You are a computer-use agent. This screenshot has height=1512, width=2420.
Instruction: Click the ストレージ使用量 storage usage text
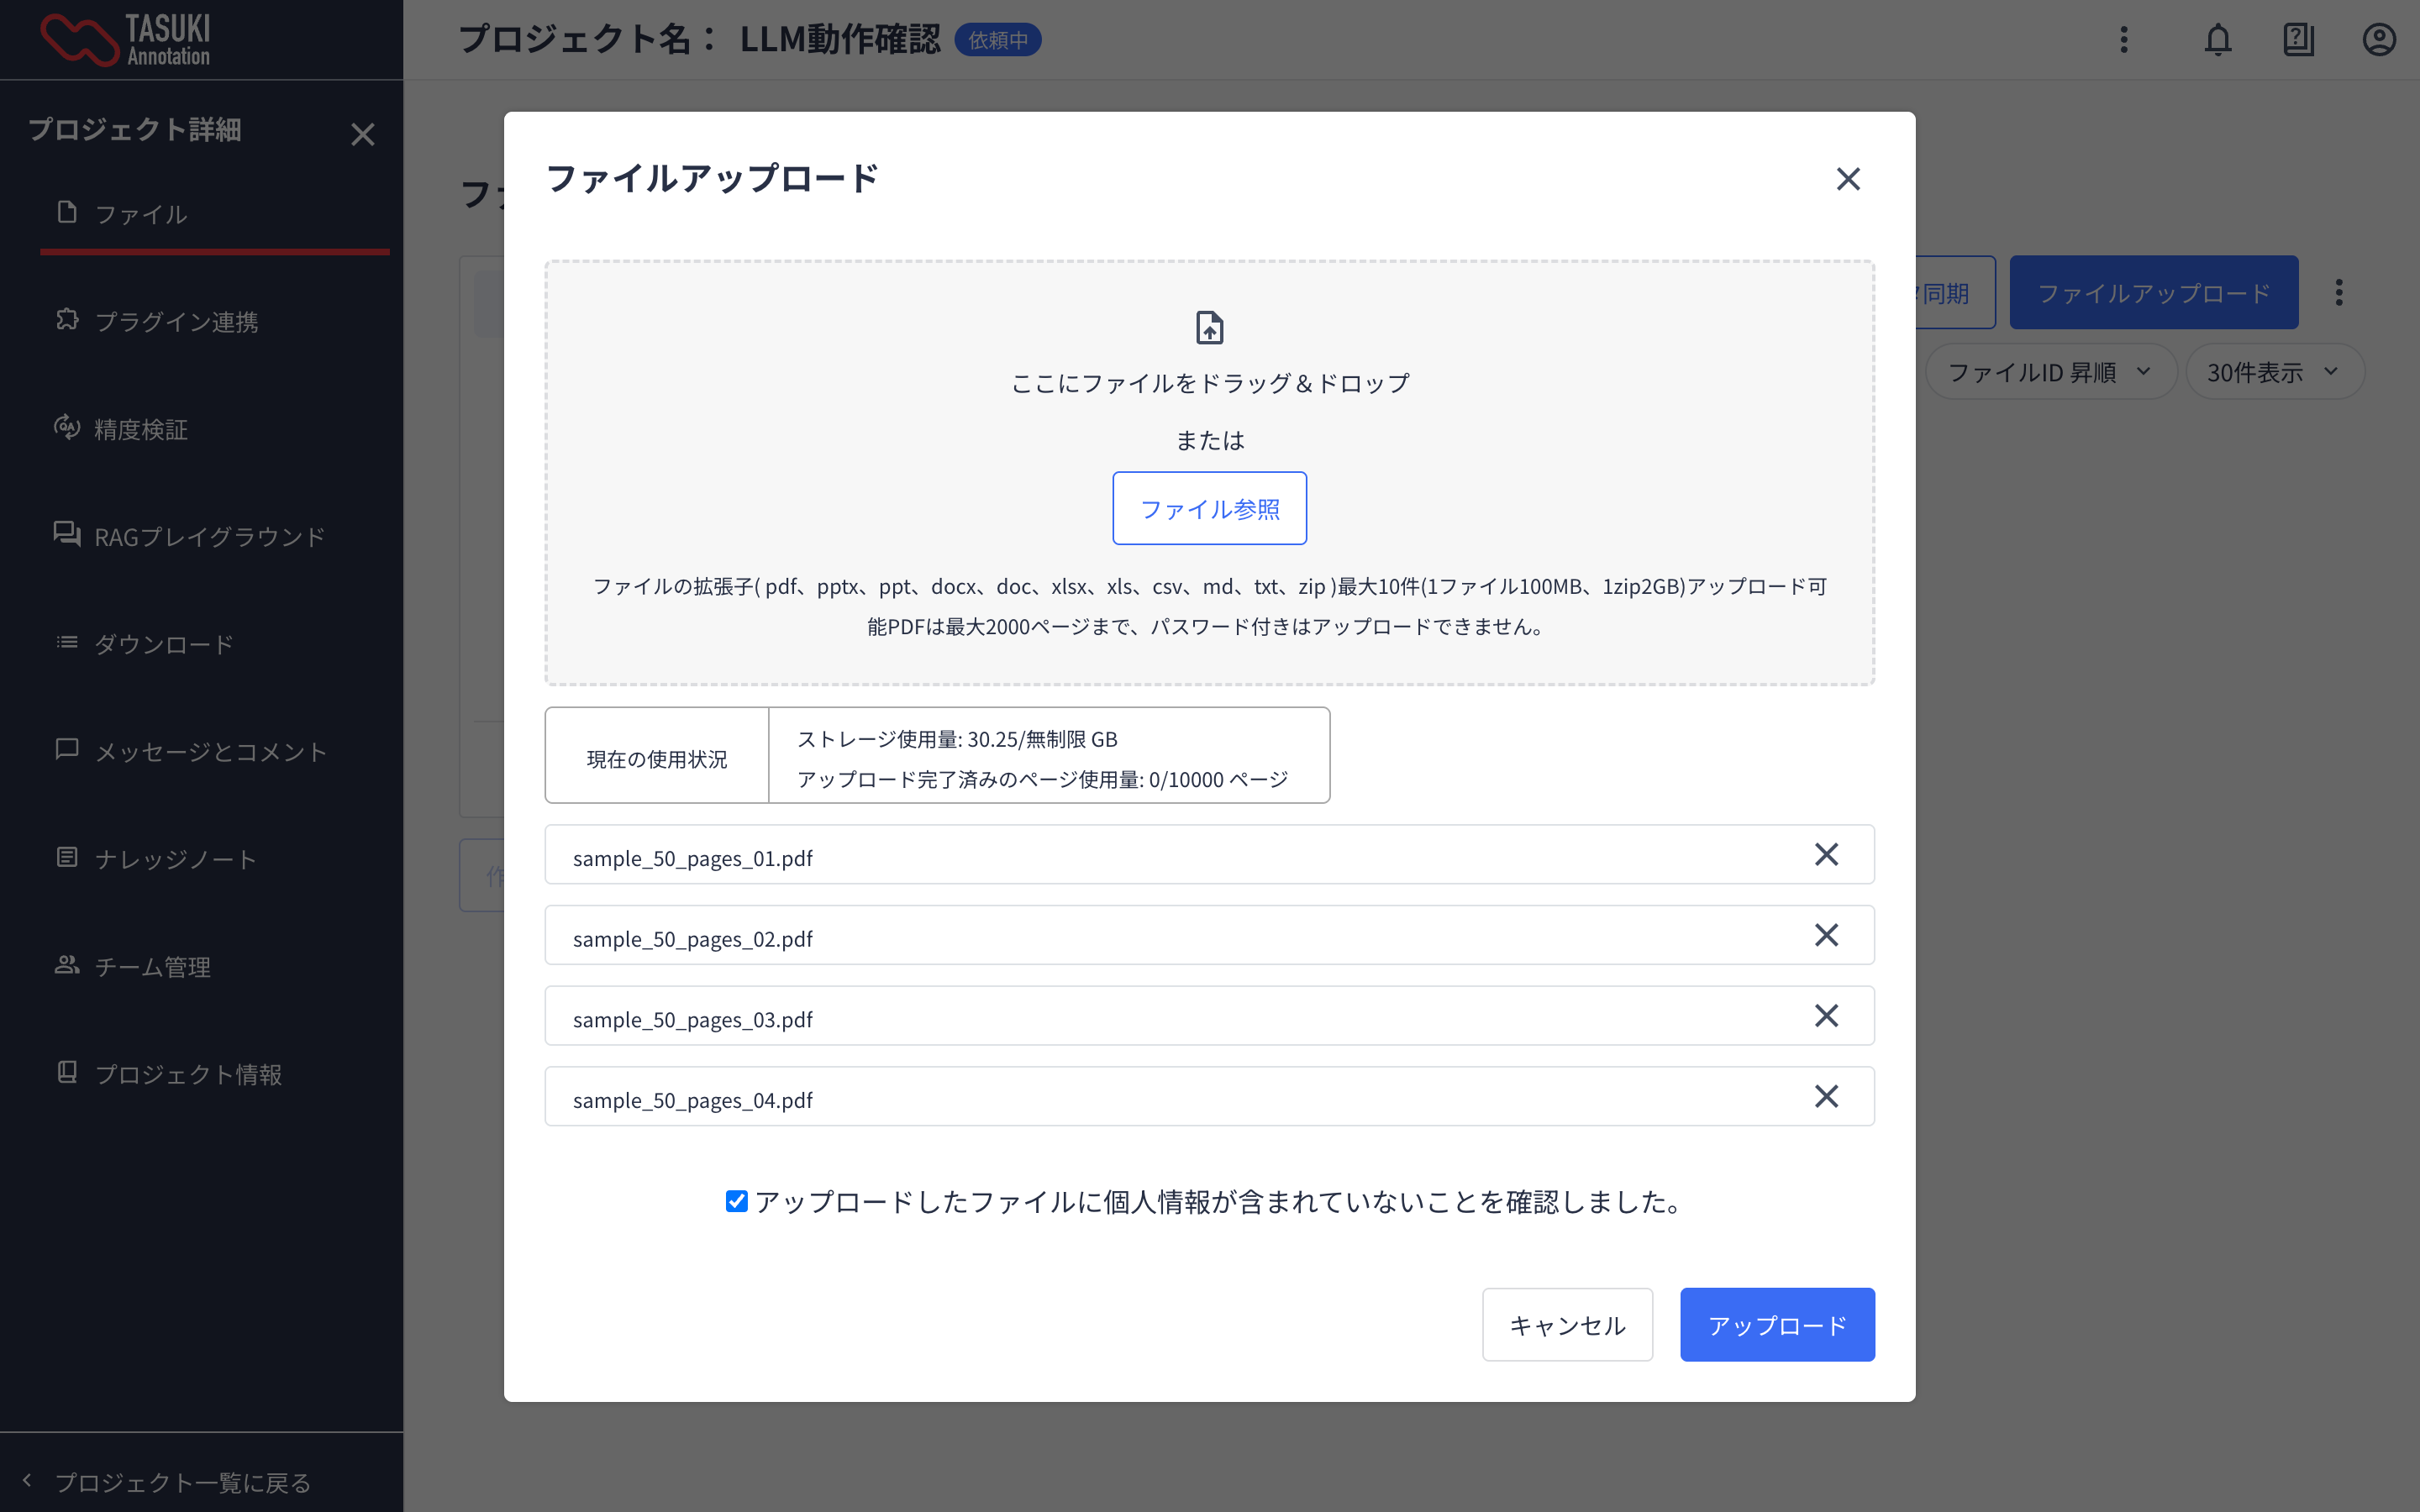[957, 739]
